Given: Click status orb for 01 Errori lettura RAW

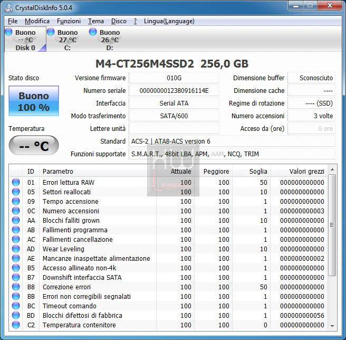Looking at the screenshot, I should pyautogui.click(x=16, y=182).
